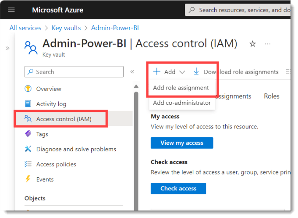Click Microsoft Azure home title

click(57, 10)
